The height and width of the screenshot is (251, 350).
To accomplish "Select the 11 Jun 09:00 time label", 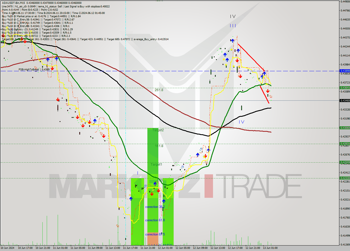I will pyautogui.click(x=96, y=248).
